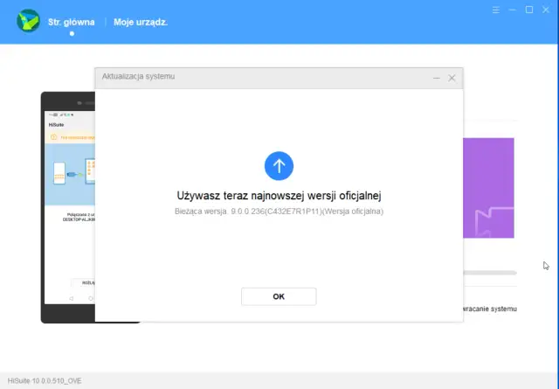The width and height of the screenshot is (559, 389).
Task: Click the purple tile behind the dialog
Action: [488, 188]
